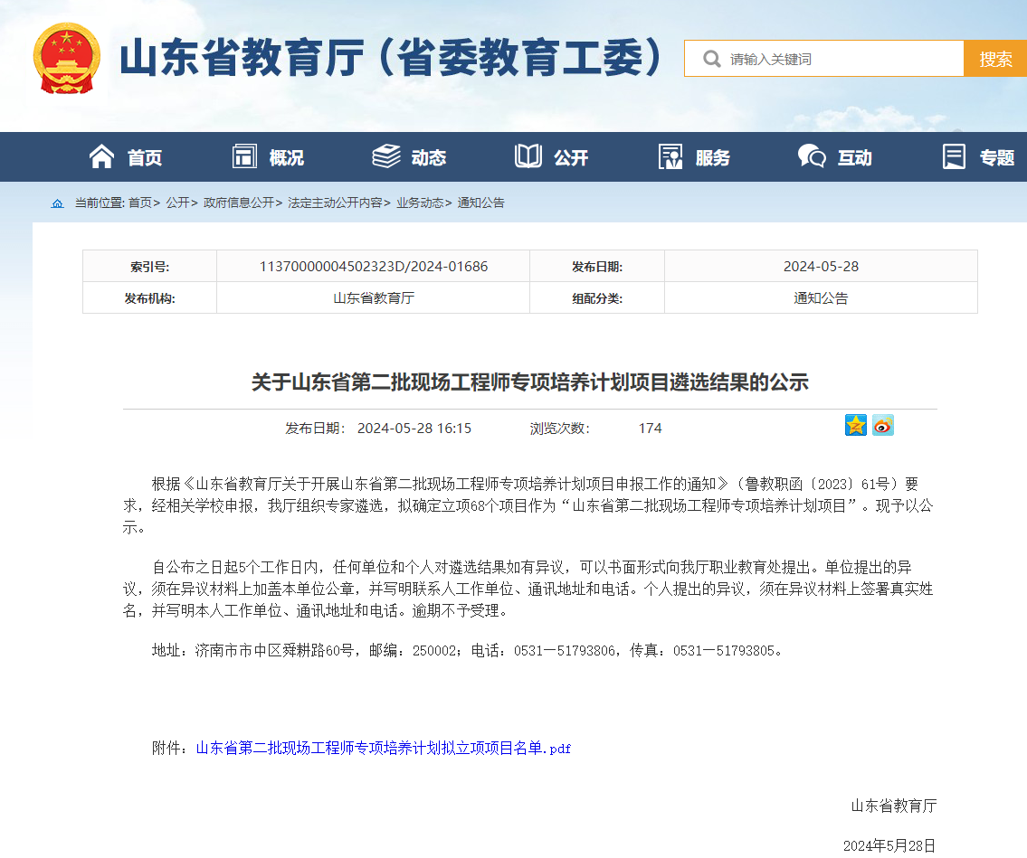Go to 公开 in the breadcrumb
1027x858 pixels.
click(177, 203)
